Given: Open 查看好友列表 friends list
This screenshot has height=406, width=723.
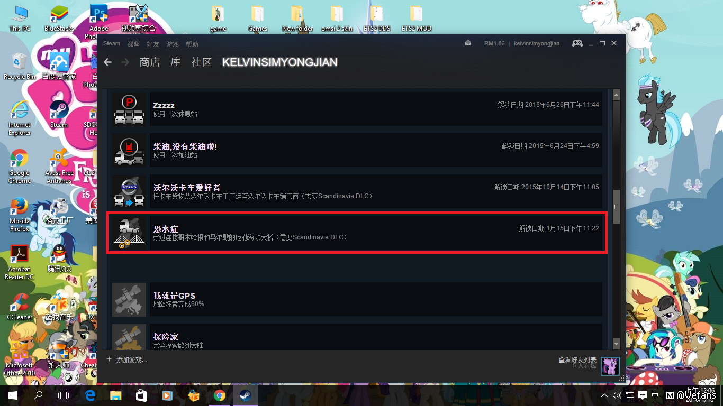Looking at the screenshot, I should 577,359.
